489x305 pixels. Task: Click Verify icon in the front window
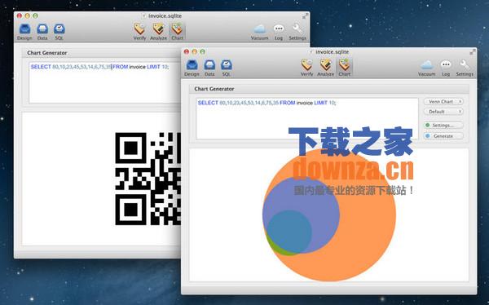pyautogui.click(x=306, y=68)
